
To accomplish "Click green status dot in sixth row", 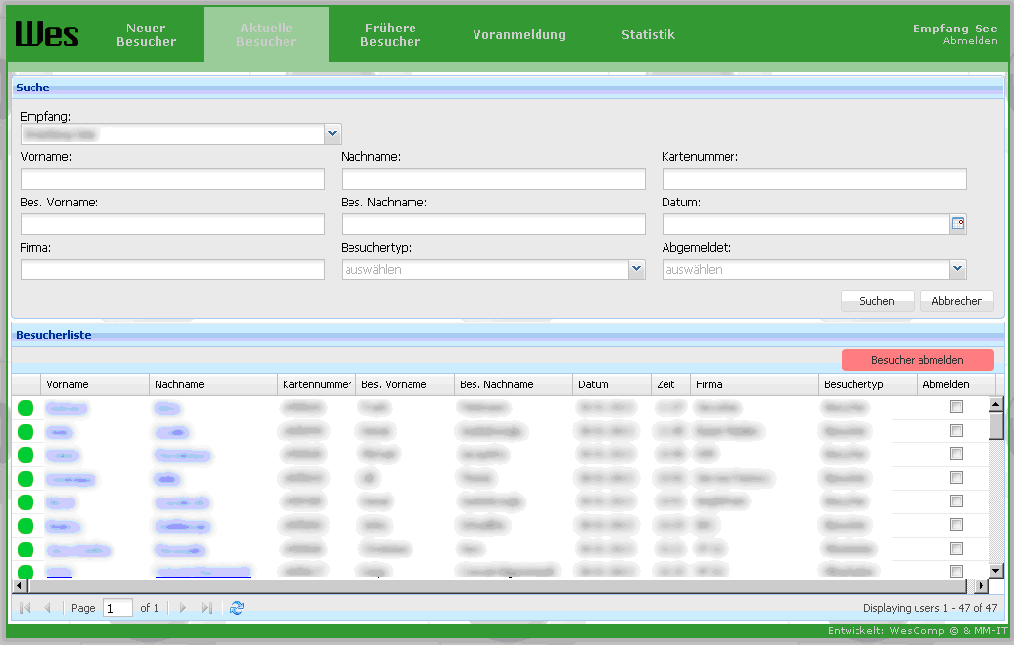I will [26, 526].
